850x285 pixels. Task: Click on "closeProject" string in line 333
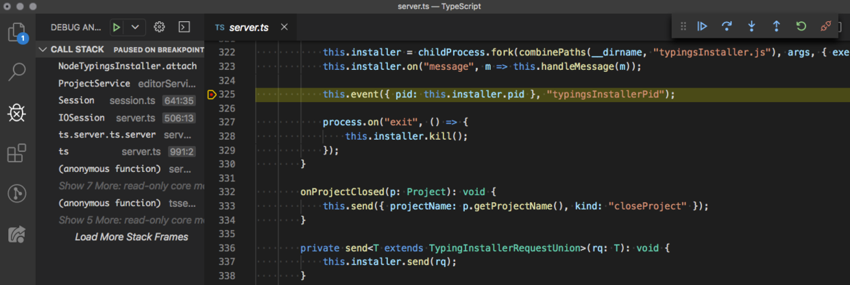click(x=648, y=206)
